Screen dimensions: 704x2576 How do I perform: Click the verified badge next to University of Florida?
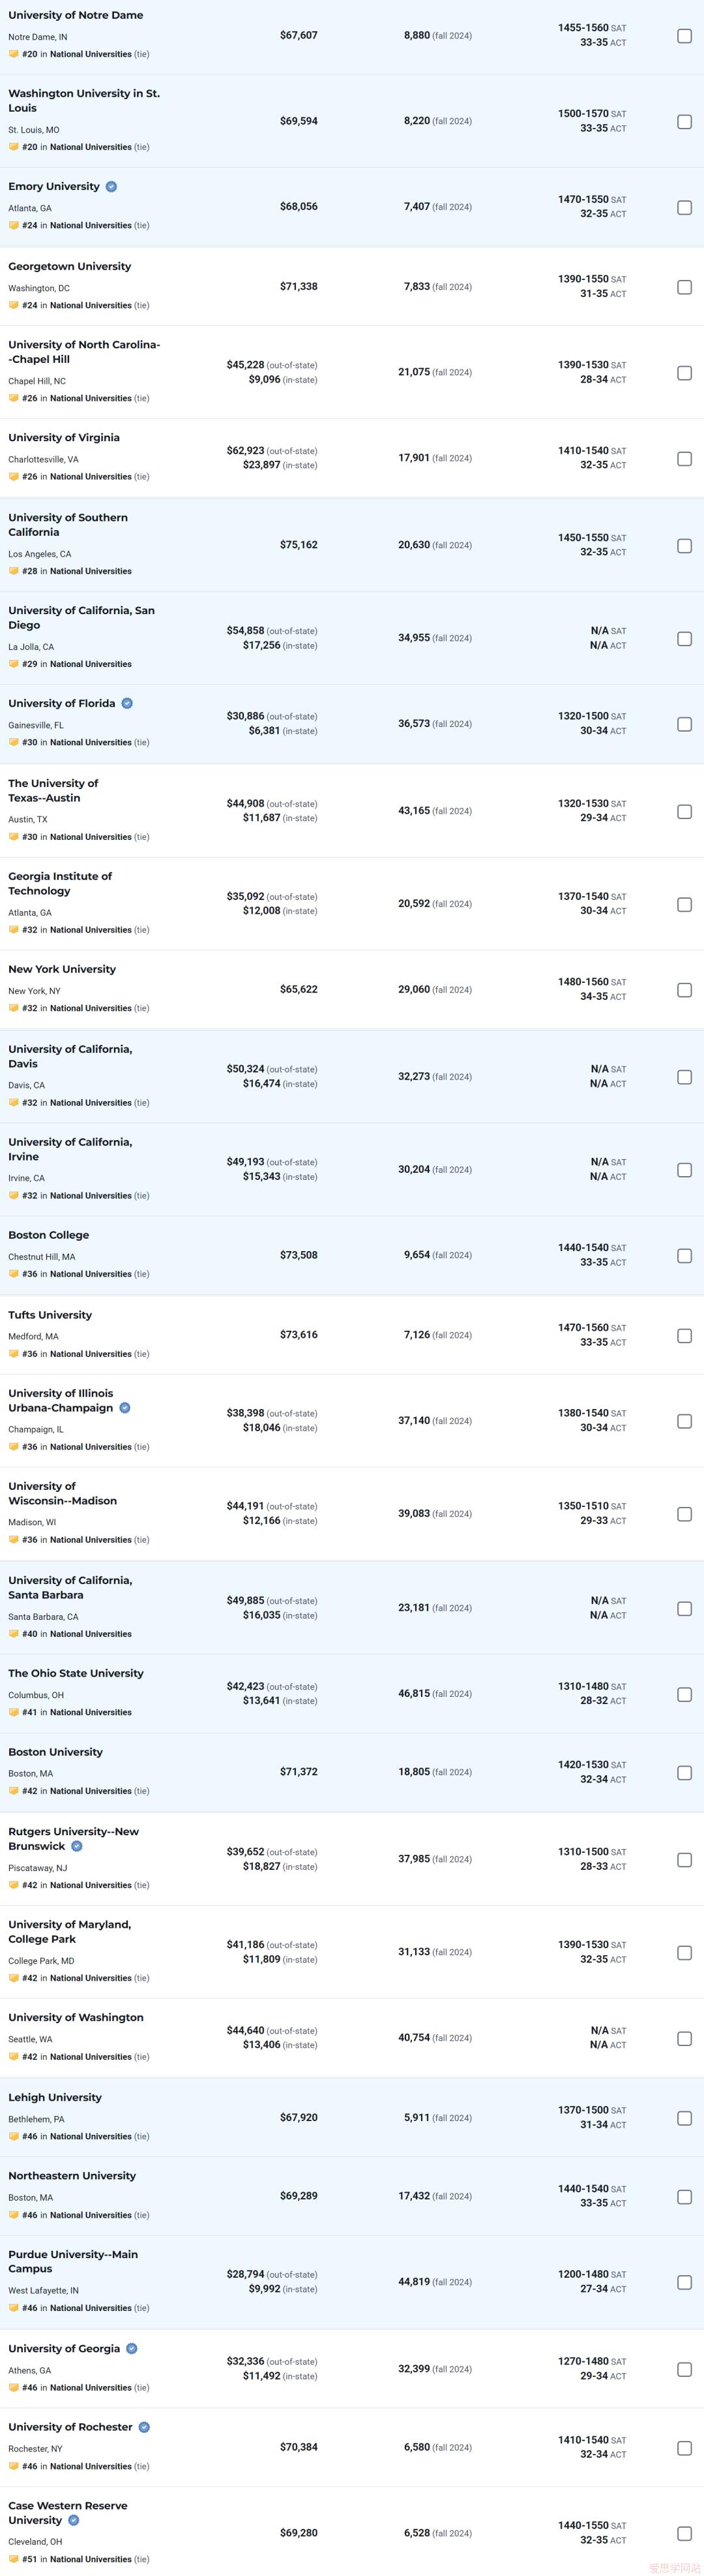[127, 704]
